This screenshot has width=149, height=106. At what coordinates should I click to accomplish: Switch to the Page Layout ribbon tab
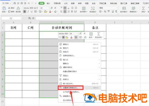click(x=57, y=4)
